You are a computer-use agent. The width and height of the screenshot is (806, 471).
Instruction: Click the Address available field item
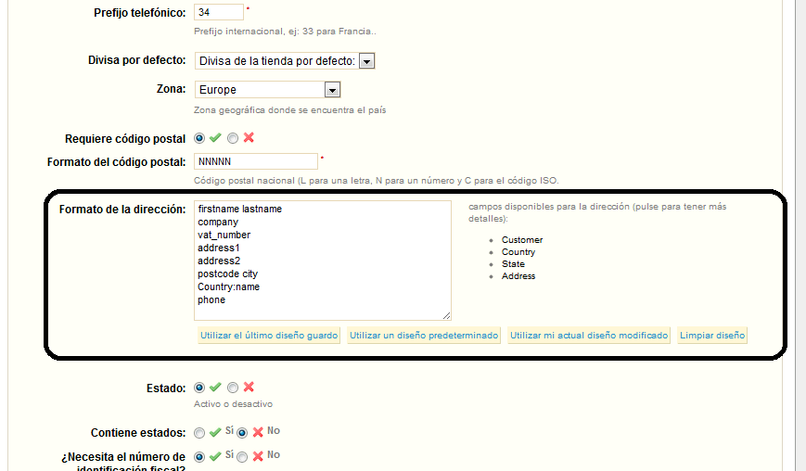coord(518,276)
